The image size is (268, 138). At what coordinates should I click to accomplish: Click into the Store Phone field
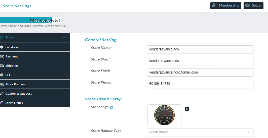[x=200, y=84]
